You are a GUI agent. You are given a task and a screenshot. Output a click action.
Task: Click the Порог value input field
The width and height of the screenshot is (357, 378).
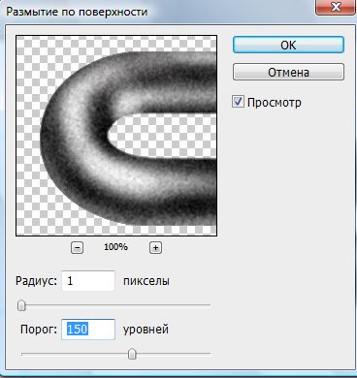pos(88,330)
